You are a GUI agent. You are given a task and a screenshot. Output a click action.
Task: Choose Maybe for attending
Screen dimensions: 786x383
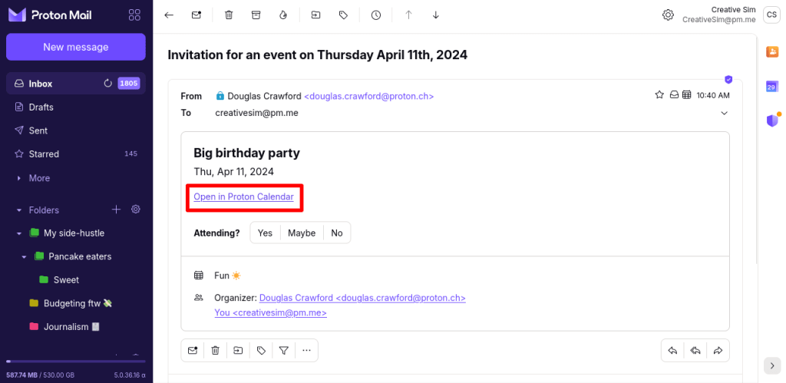(x=302, y=233)
